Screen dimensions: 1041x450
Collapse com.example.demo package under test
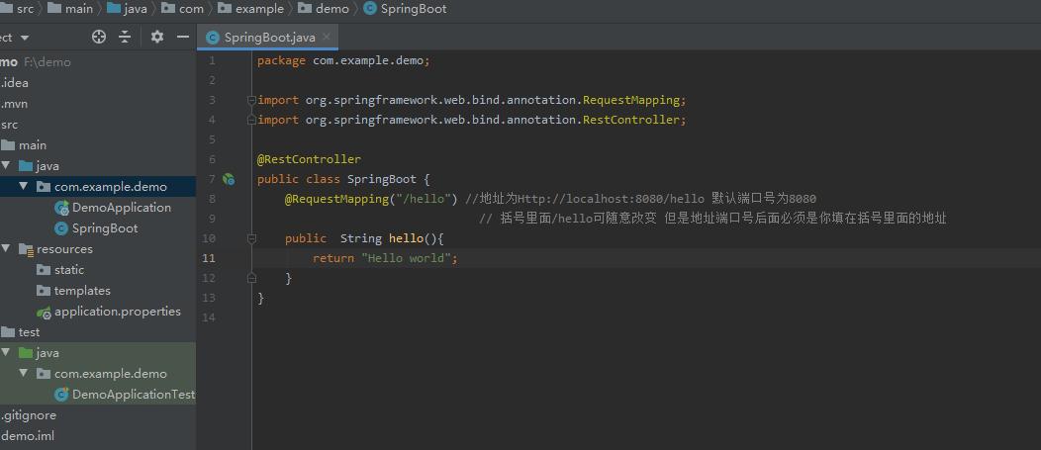(x=24, y=373)
